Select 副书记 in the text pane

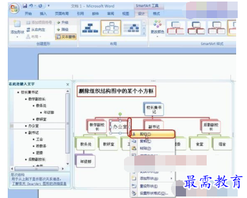click(x=34, y=132)
